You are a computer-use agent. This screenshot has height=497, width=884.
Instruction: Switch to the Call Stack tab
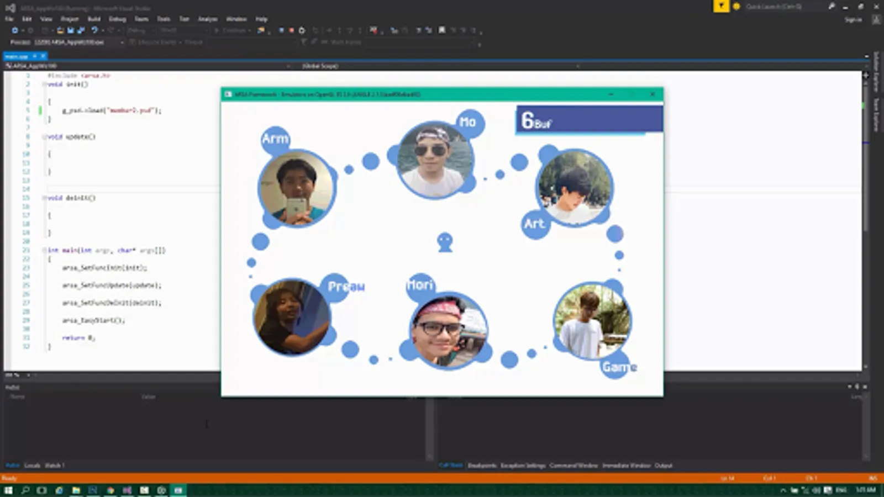point(451,466)
